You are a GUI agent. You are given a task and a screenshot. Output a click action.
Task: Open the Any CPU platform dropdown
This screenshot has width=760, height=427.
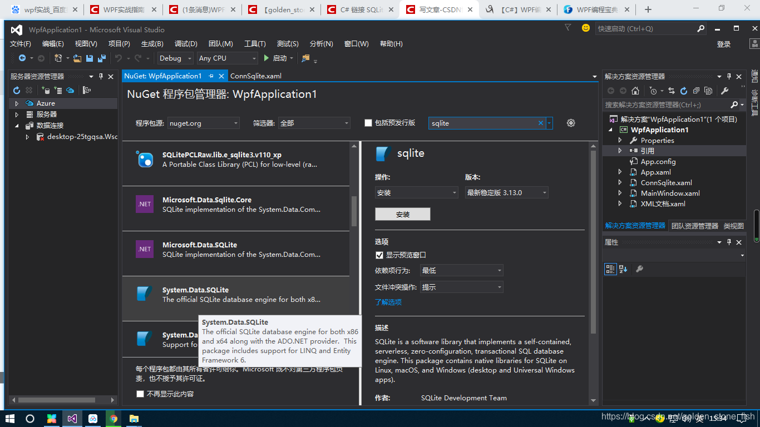(x=227, y=58)
